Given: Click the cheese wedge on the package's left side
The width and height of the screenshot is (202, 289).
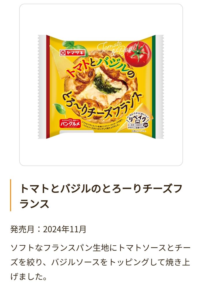Looking at the screenshot, I should [x=57, y=59].
